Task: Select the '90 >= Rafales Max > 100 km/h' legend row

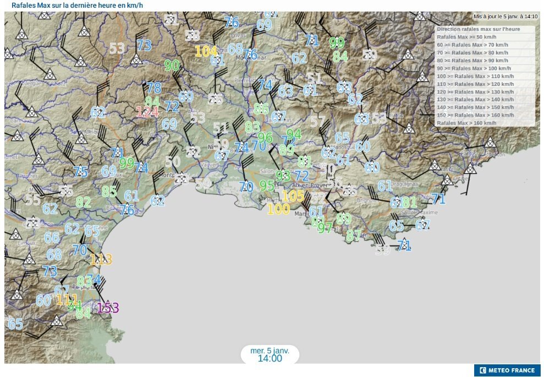Action: tap(474, 68)
